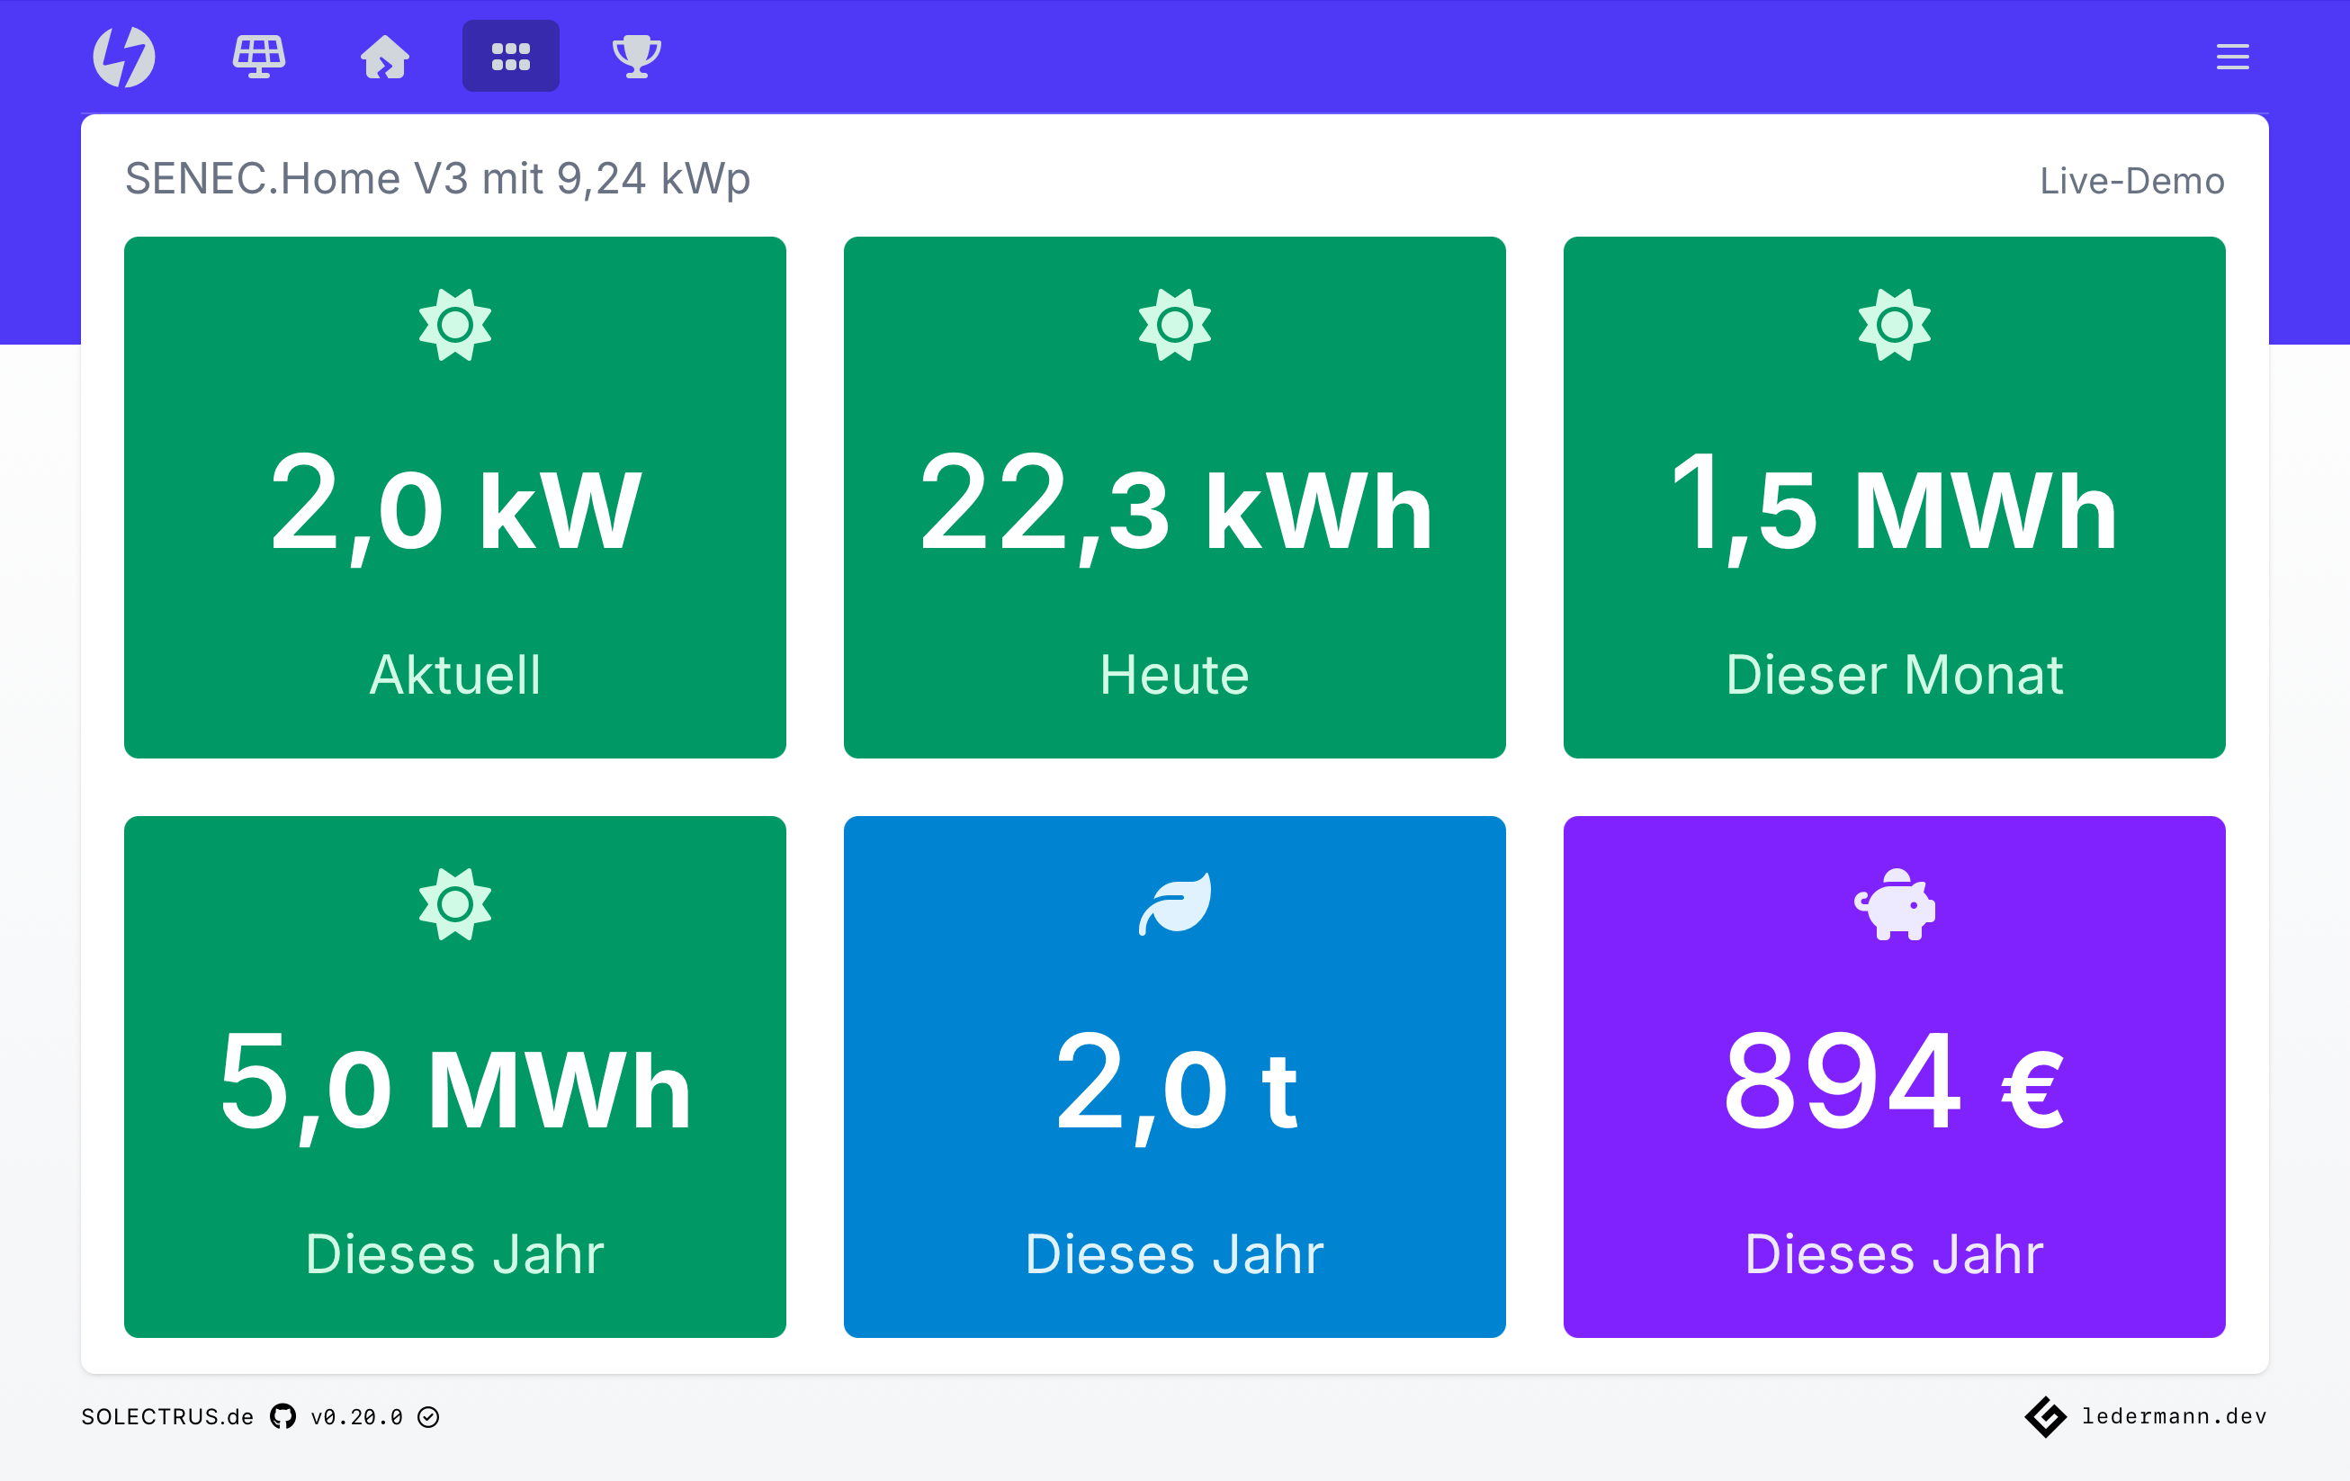Open the solar panel view icon

pyautogui.click(x=258, y=57)
